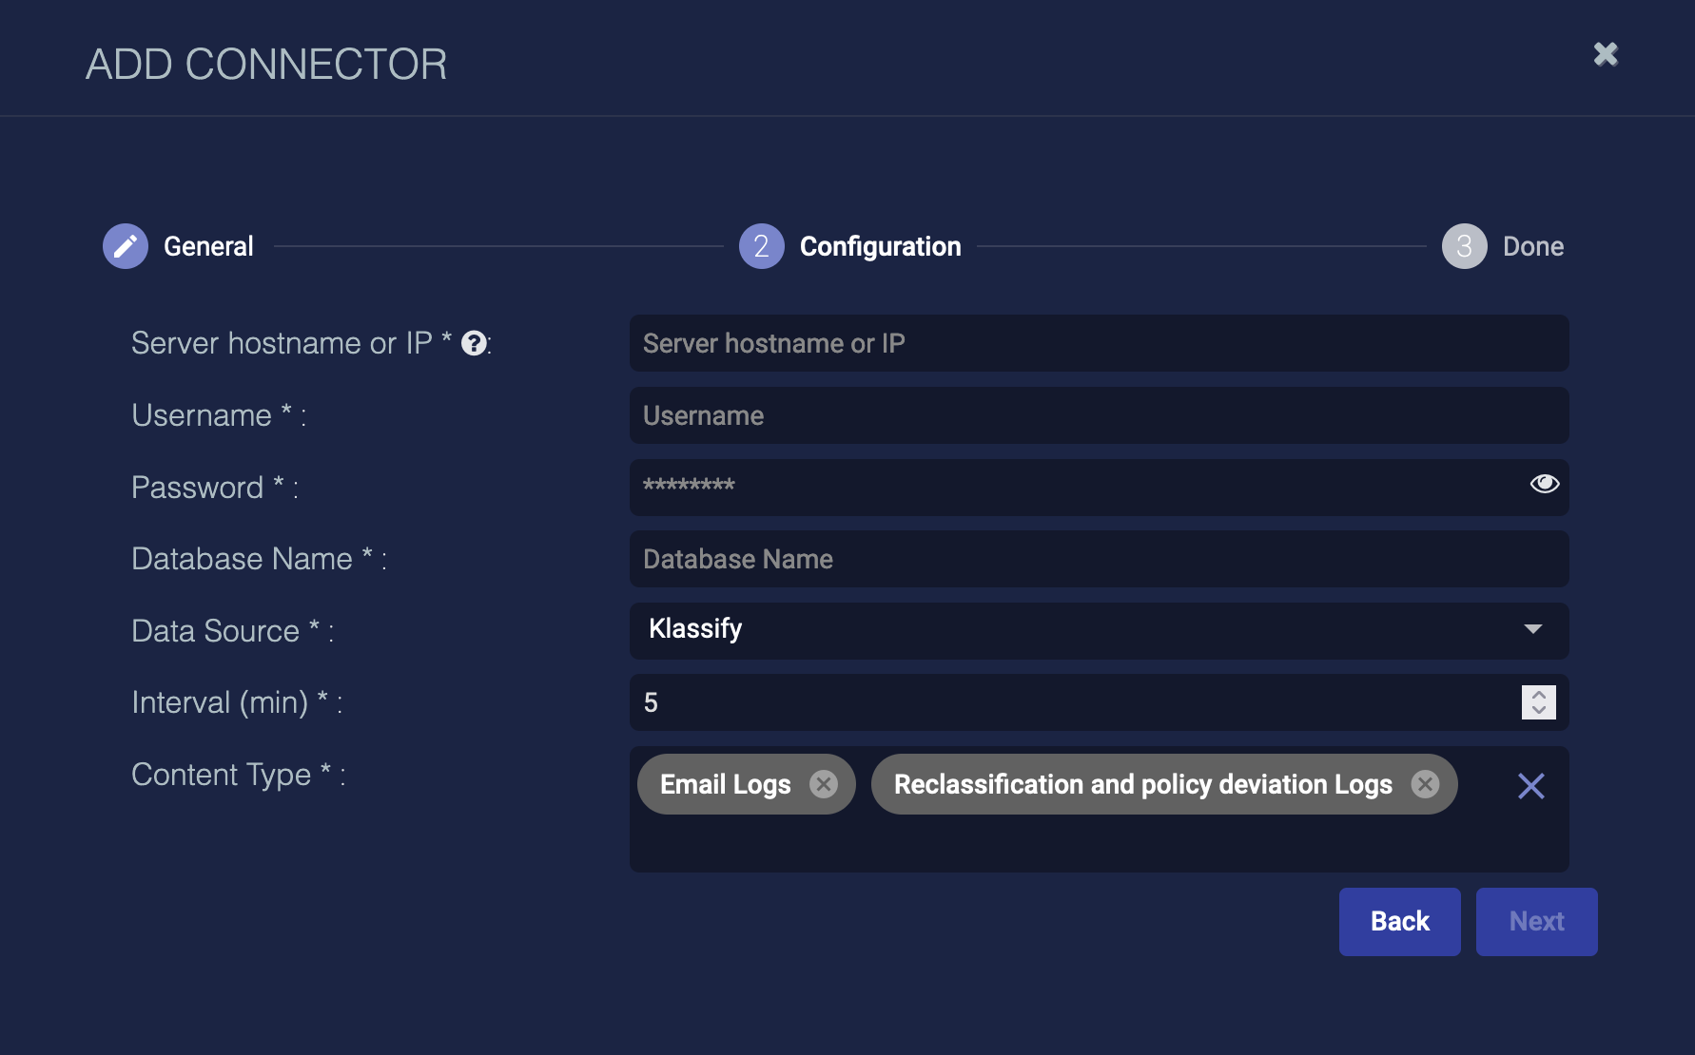Decrease Interval value with down arrow
The image size is (1695, 1055).
coord(1538,710)
